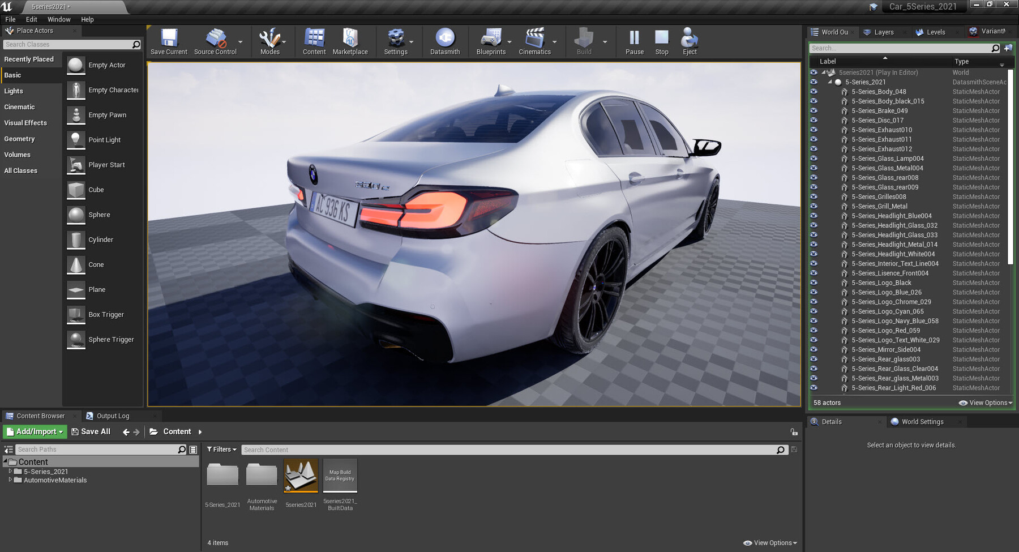Open the File menu
This screenshot has width=1019, height=552.
pos(10,19)
